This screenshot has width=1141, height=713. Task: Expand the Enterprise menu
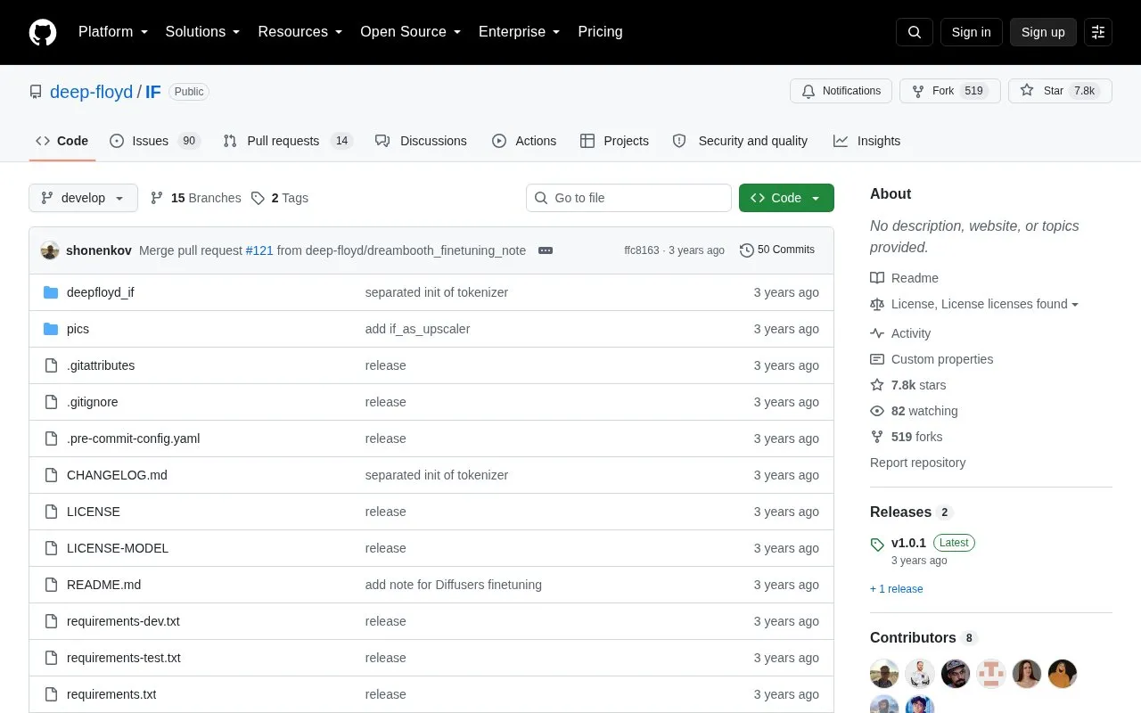pyautogui.click(x=520, y=32)
